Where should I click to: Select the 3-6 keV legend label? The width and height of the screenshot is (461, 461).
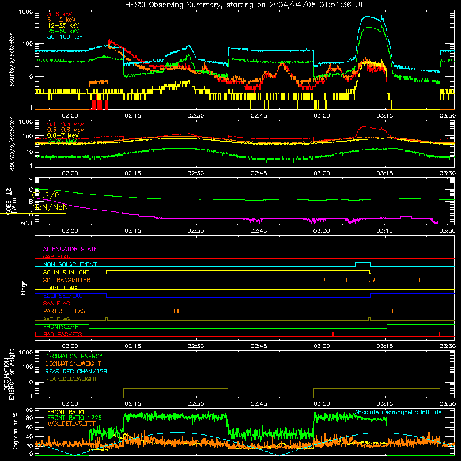coord(59,14)
